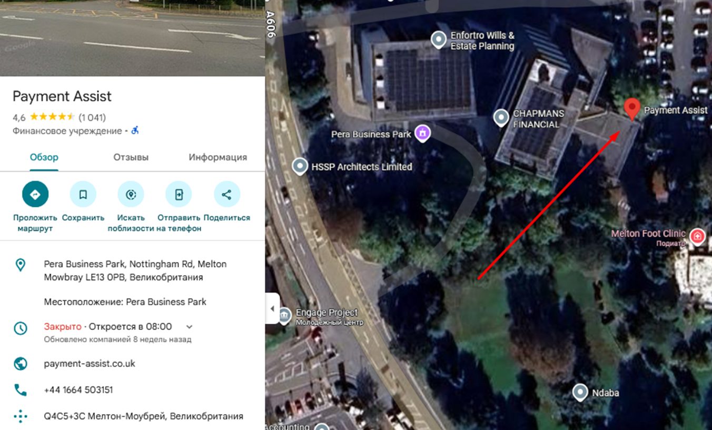Click the Pera Business Park purple marker
Viewport: 712px width, 430px height.
point(422,133)
